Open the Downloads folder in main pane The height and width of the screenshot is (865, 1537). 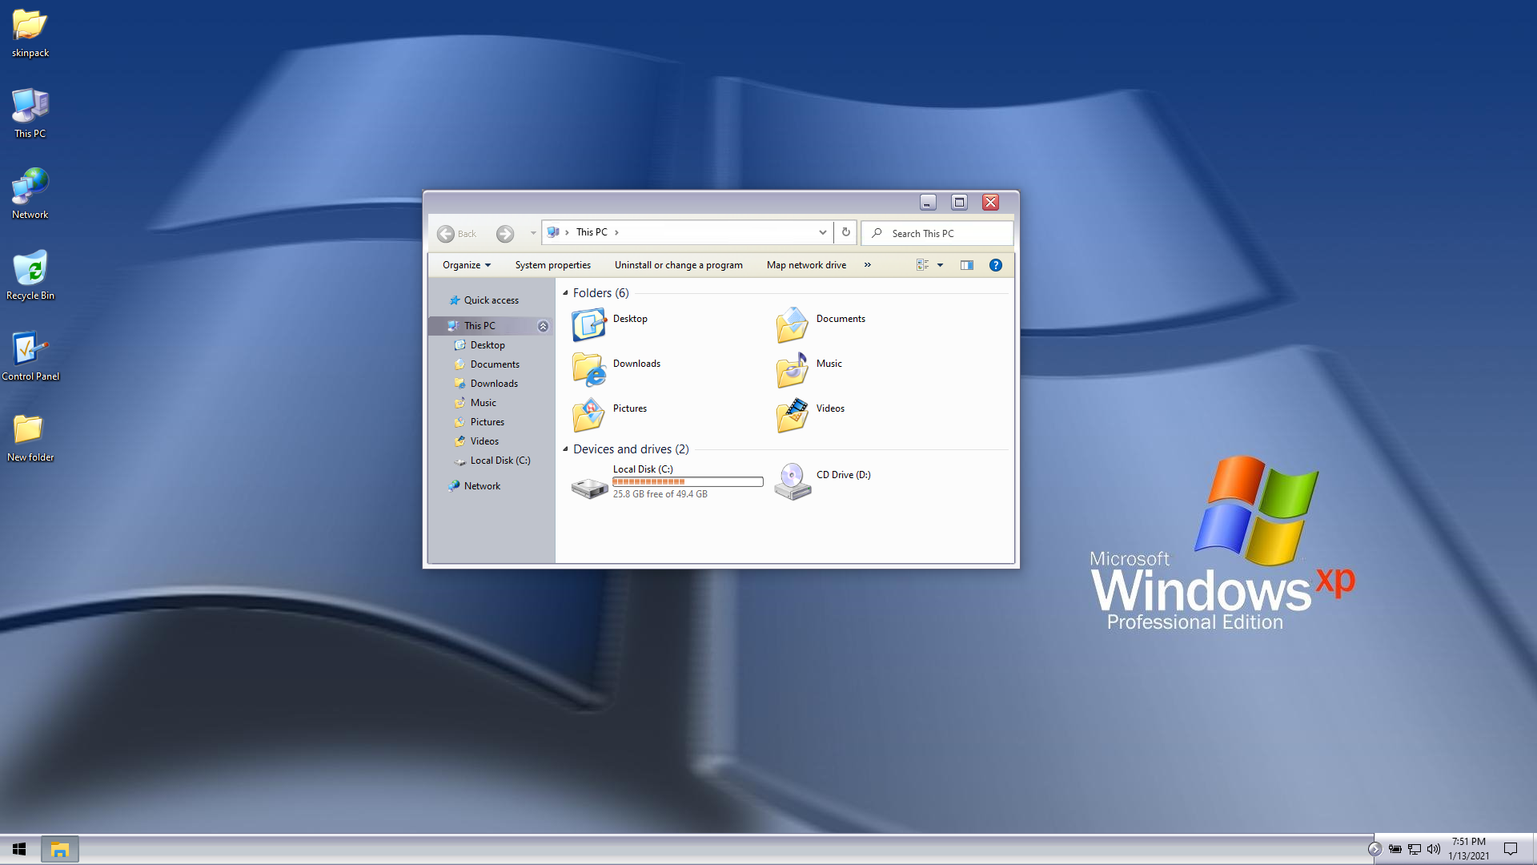coord(590,369)
